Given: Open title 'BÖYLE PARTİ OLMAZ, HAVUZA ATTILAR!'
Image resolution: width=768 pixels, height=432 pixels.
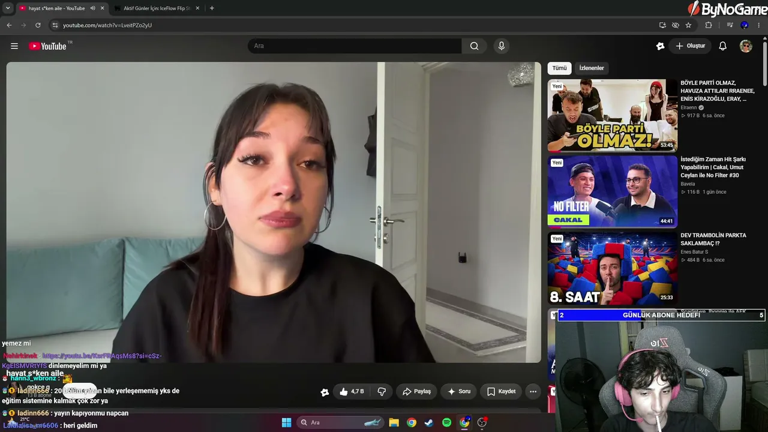Looking at the screenshot, I should tap(718, 91).
